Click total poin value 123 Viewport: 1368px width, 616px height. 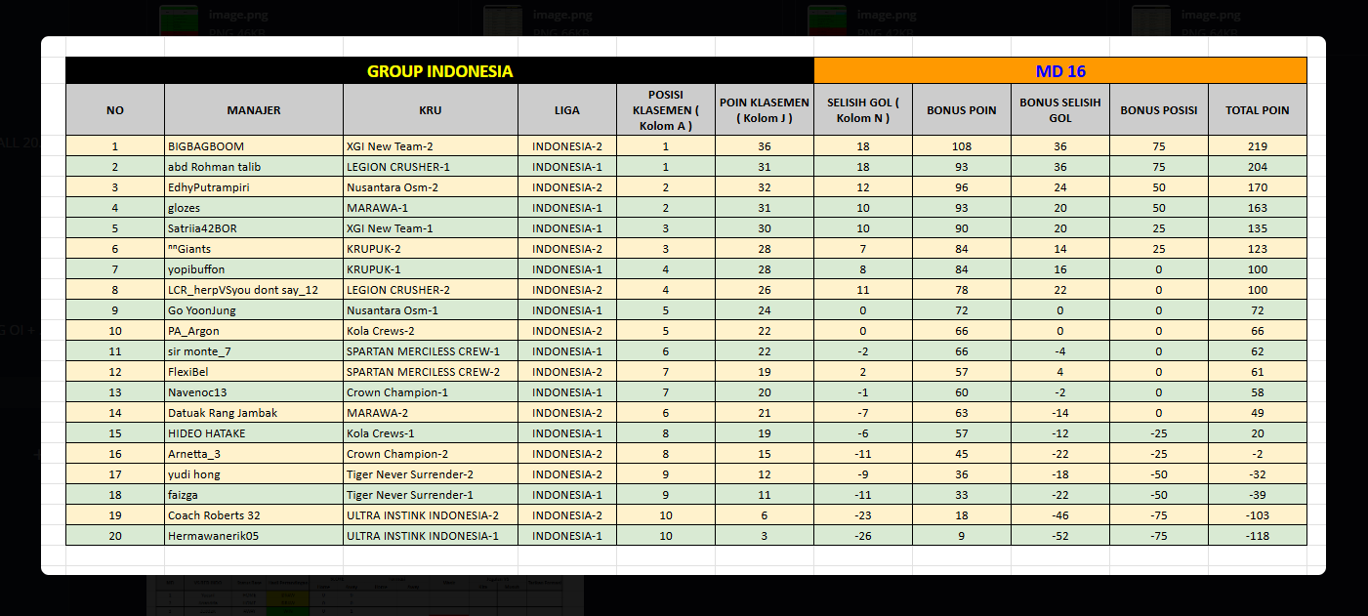point(1258,249)
